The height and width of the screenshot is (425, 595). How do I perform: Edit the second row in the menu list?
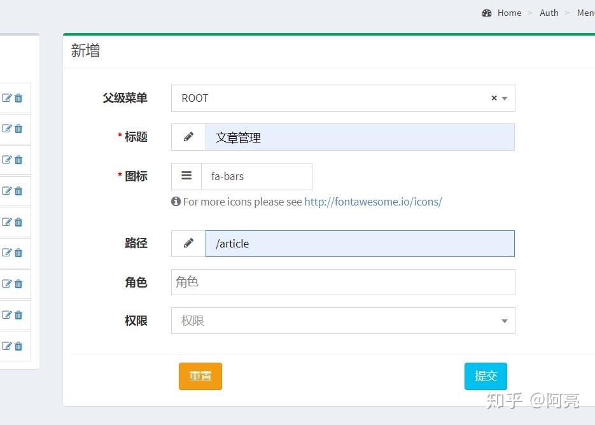point(7,129)
